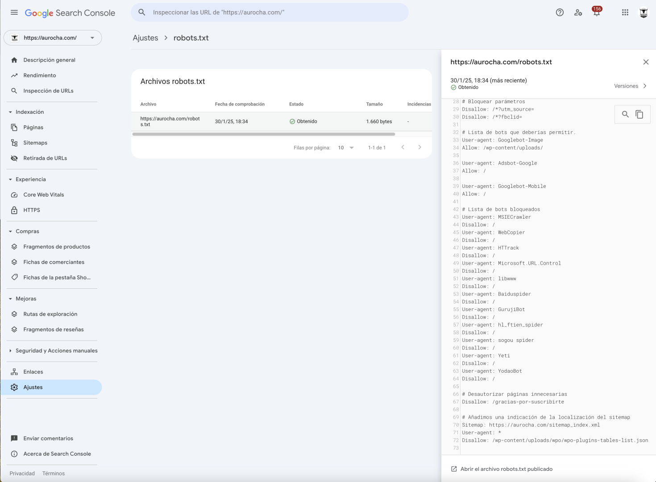Image resolution: width=656 pixels, height=482 pixels.
Task: Click the Fichas de la pestaña Shopping tag icon
Action: point(14,278)
